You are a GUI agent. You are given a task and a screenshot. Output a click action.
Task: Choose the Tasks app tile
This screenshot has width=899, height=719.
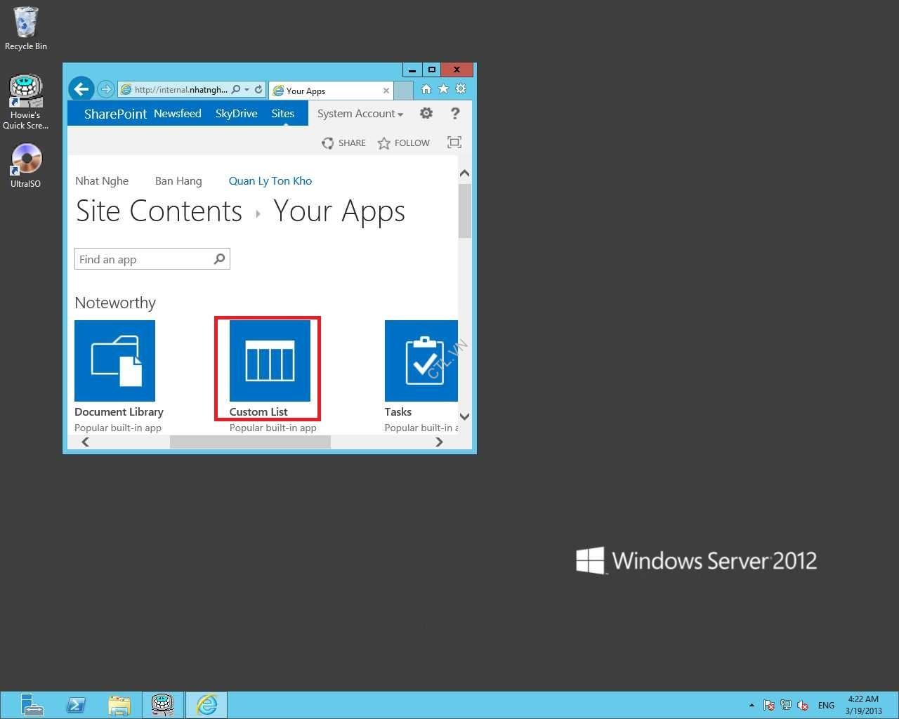[421, 361]
